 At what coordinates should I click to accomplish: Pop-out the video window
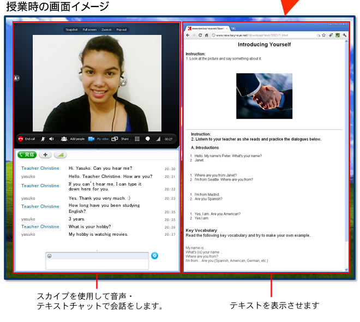coord(122,29)
